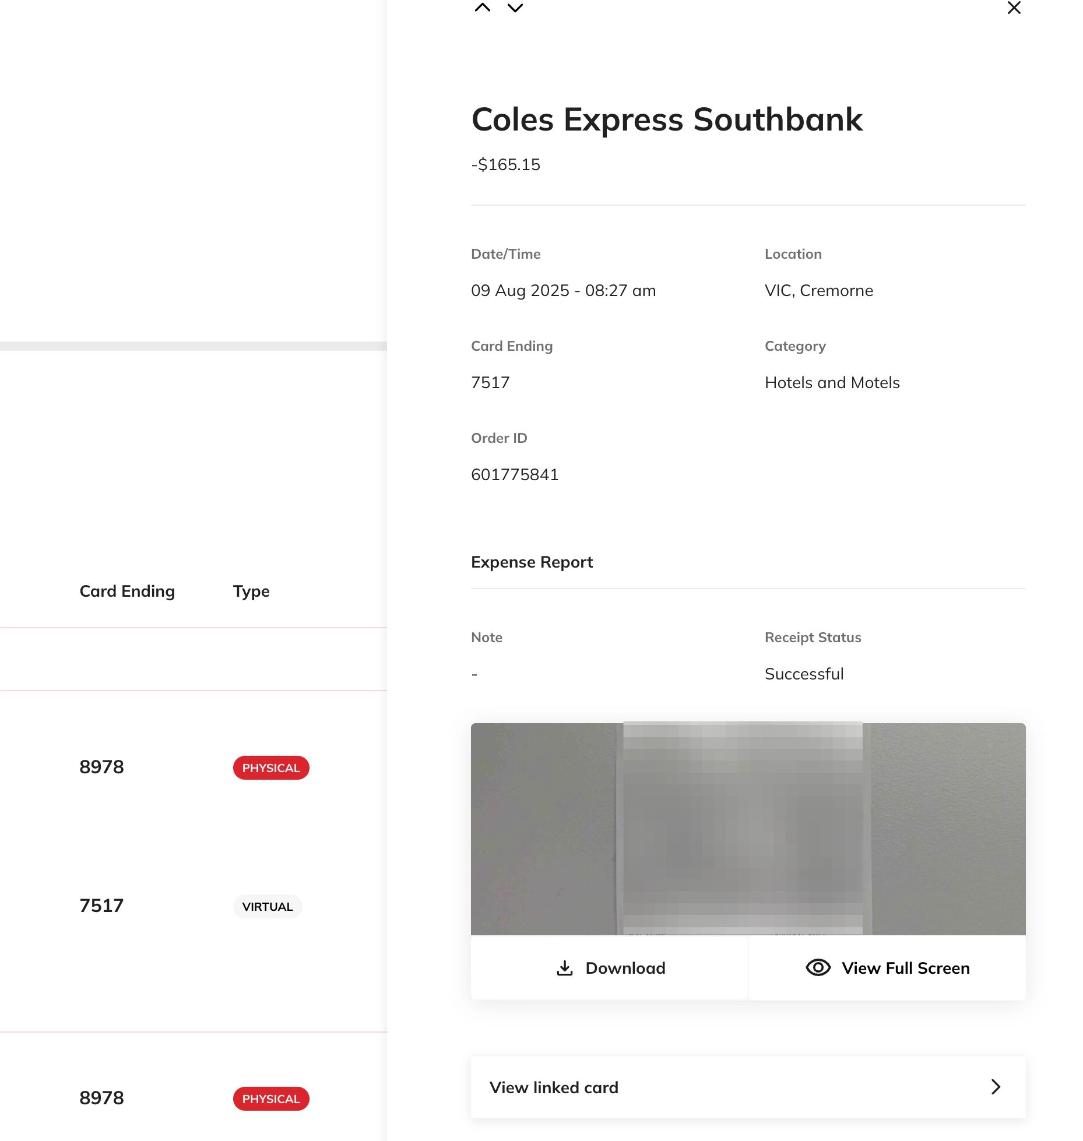This screenshot has height=1141, width=1083.
Task: Click the Download button
Action: (x=610, y=967)
